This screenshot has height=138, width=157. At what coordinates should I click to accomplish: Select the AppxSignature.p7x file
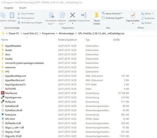[15, 84]
